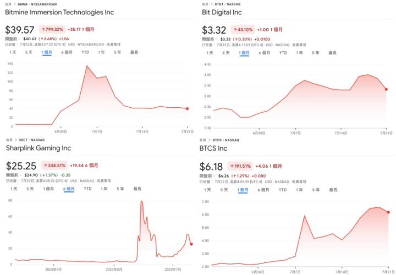Screen dimensions: 396x275
Task: Select the 1天 tab for the Bitmine chart
Action: point(13,52)
